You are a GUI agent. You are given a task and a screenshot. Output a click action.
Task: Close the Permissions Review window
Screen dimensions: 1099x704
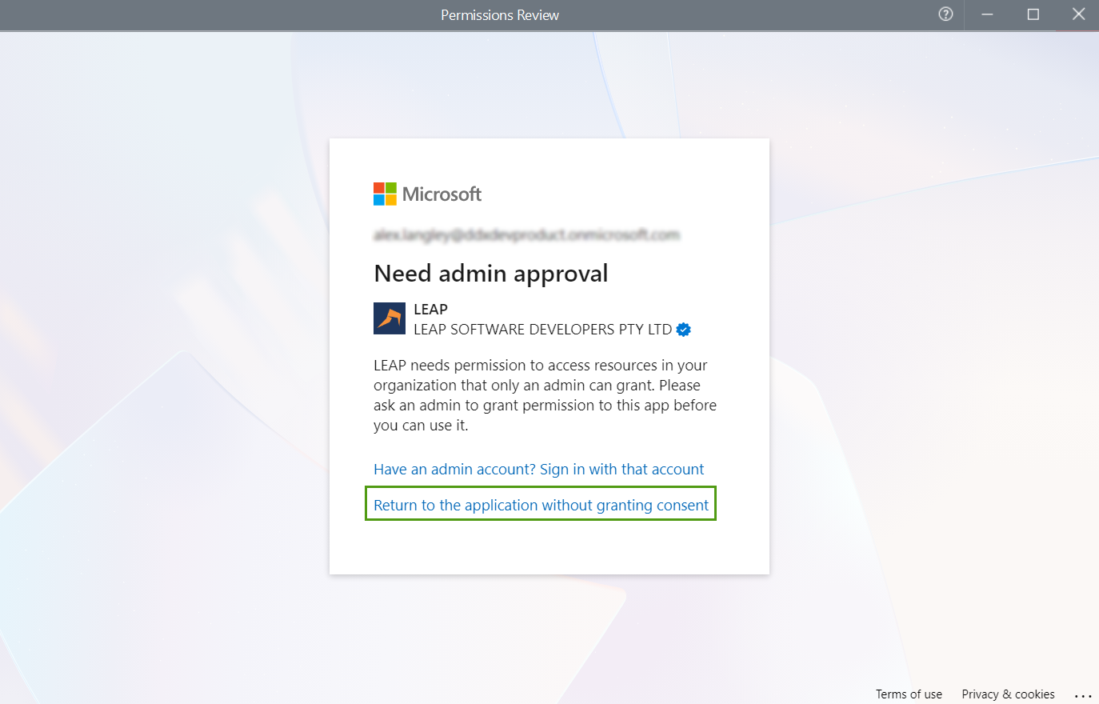[1077, 14]
